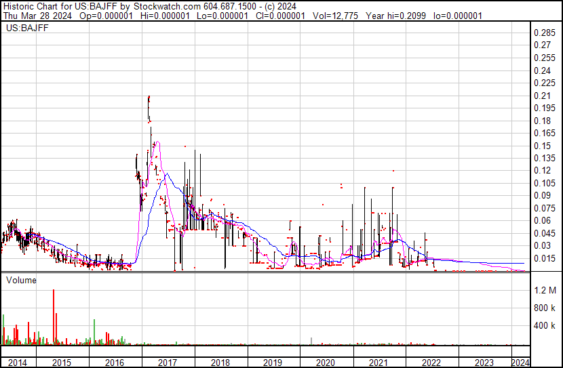This screenshot has height=368, width=563.
Task: Click the 0.105 price axis value
Action: [x=545, y=183]
